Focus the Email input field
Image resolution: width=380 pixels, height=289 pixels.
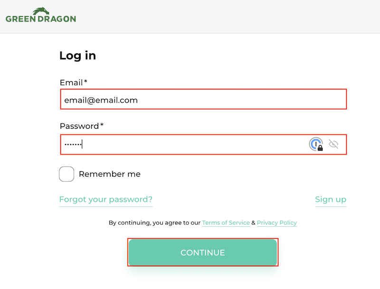(x=203, y=100)
